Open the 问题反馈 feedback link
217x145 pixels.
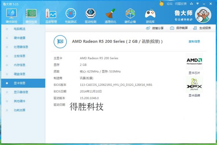click(181, 4)
